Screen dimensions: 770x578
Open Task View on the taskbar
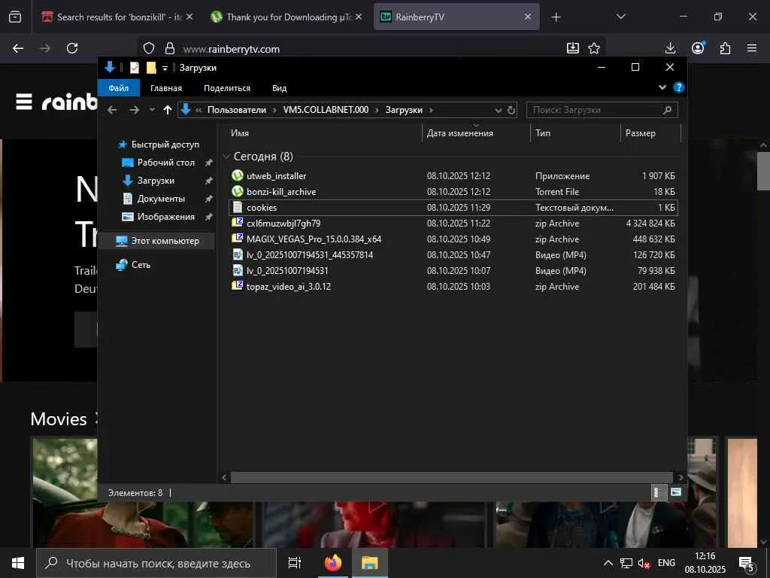pyautogui.click(x=295, y=563)
